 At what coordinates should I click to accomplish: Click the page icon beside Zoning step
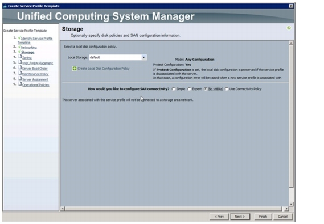pyautogui.click(x=20, y=57)
